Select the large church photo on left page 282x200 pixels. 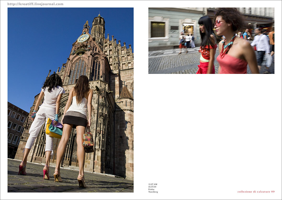70,100
